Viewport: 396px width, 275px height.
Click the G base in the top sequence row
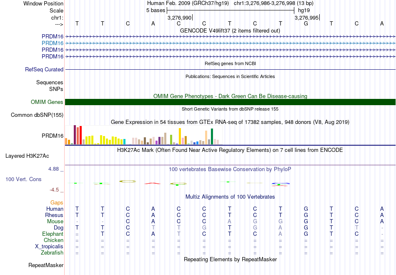point(306,23)
